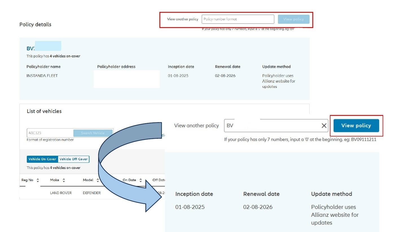
Task: Click enlarged Renewal date value 02-08-2026
Action: pos(258,207)
